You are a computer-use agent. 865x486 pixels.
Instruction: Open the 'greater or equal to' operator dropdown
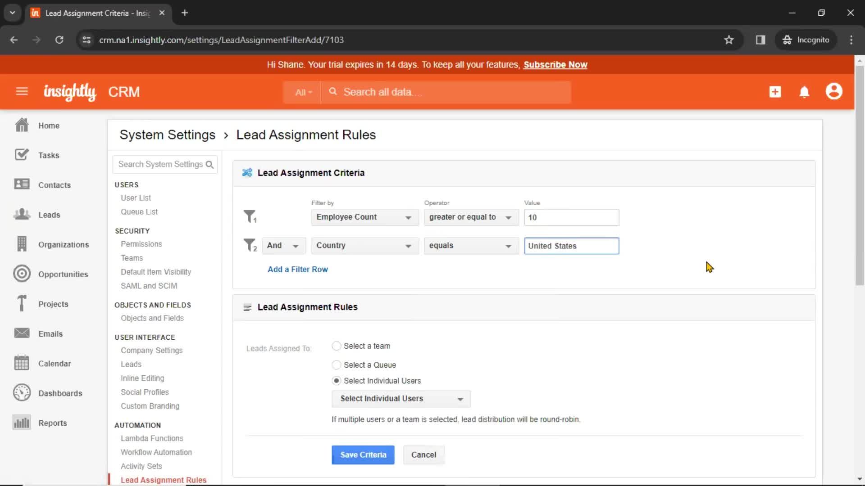(x=471, y=217)
